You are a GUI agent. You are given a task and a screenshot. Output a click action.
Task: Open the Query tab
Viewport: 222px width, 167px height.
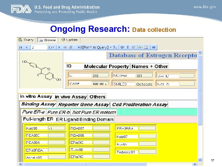click(x=27, y=40)
